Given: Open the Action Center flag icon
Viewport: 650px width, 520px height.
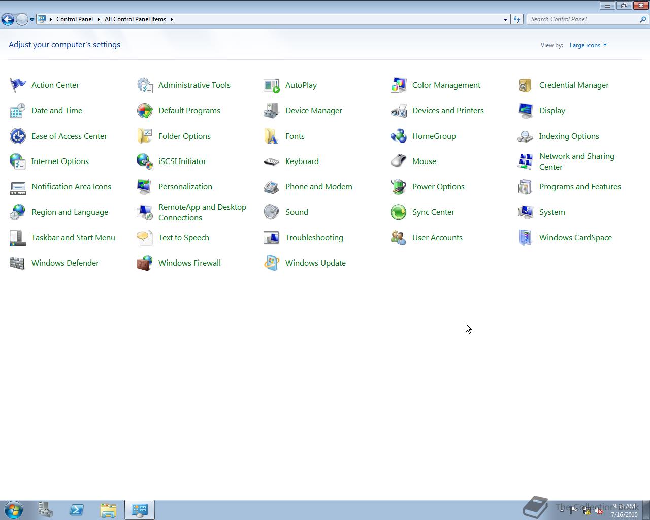Looking at the screenshot, I should [x=18, y=85].
